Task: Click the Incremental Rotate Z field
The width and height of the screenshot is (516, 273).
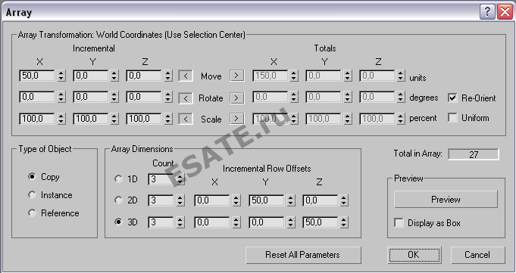Action: [144, 98]
